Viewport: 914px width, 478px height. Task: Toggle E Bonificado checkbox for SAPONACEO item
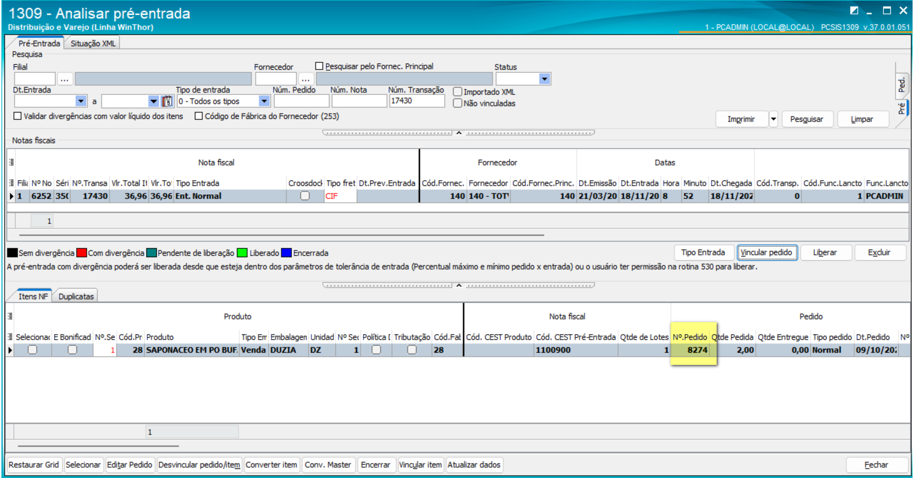click(x=72, y=350)
